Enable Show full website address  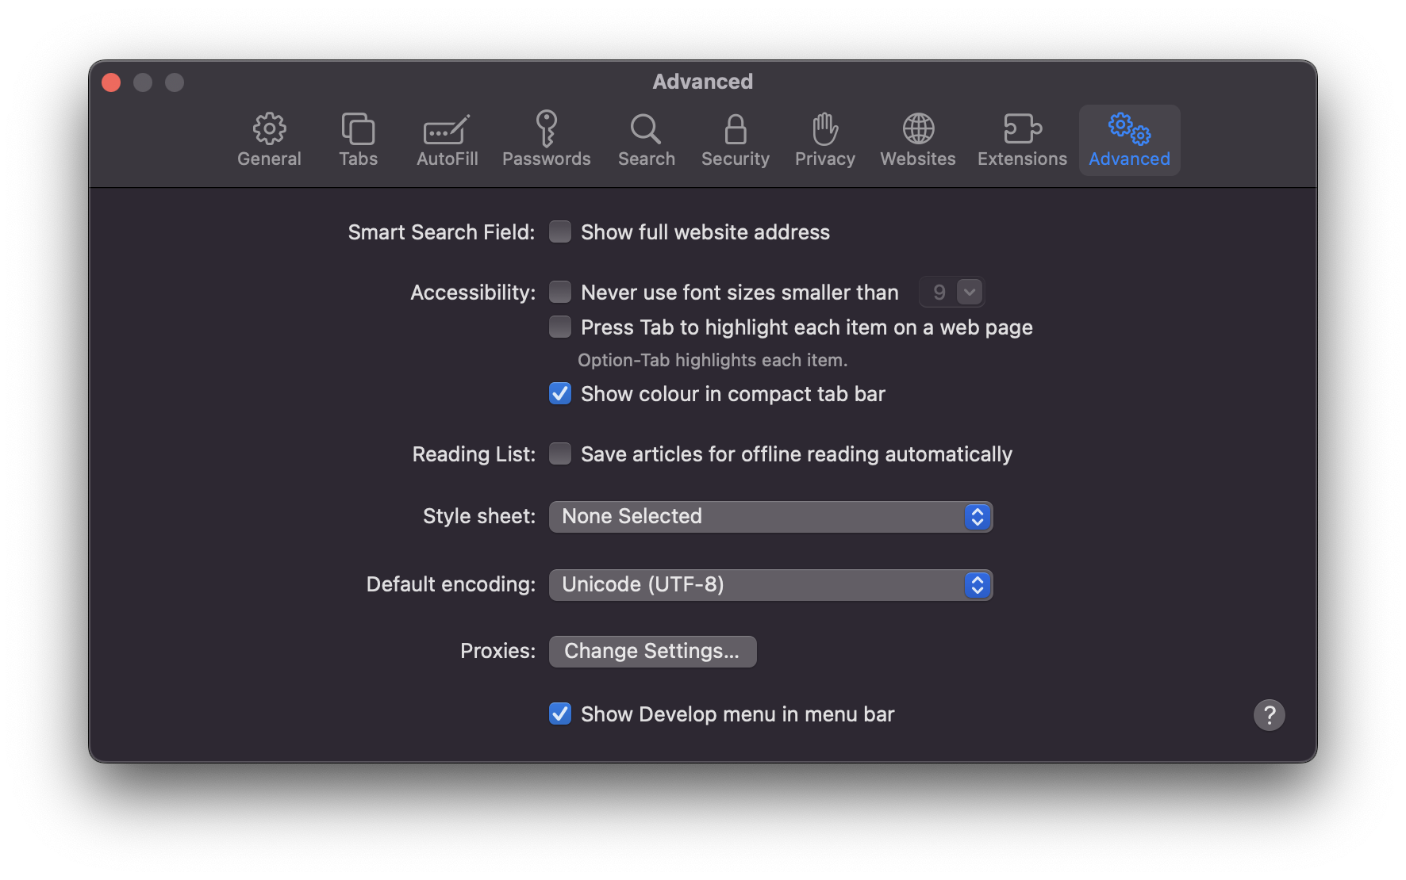(560, 231)
